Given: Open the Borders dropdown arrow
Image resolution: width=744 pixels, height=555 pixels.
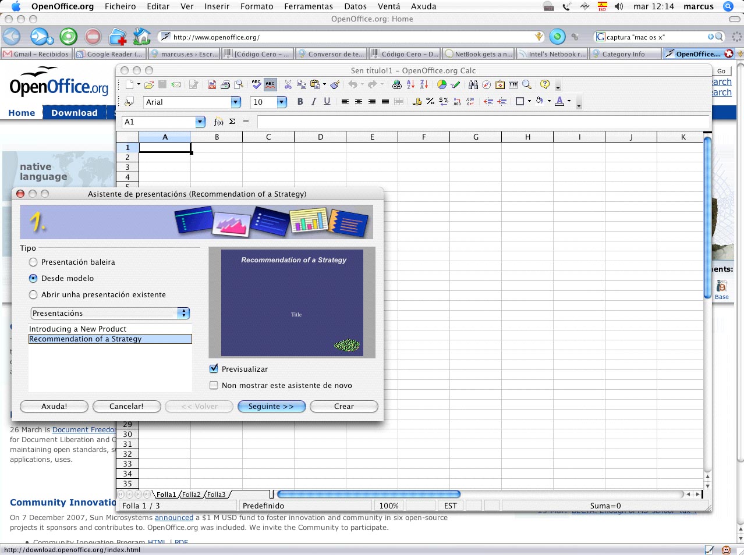Looking at the screenshot, I should point(529,102).
